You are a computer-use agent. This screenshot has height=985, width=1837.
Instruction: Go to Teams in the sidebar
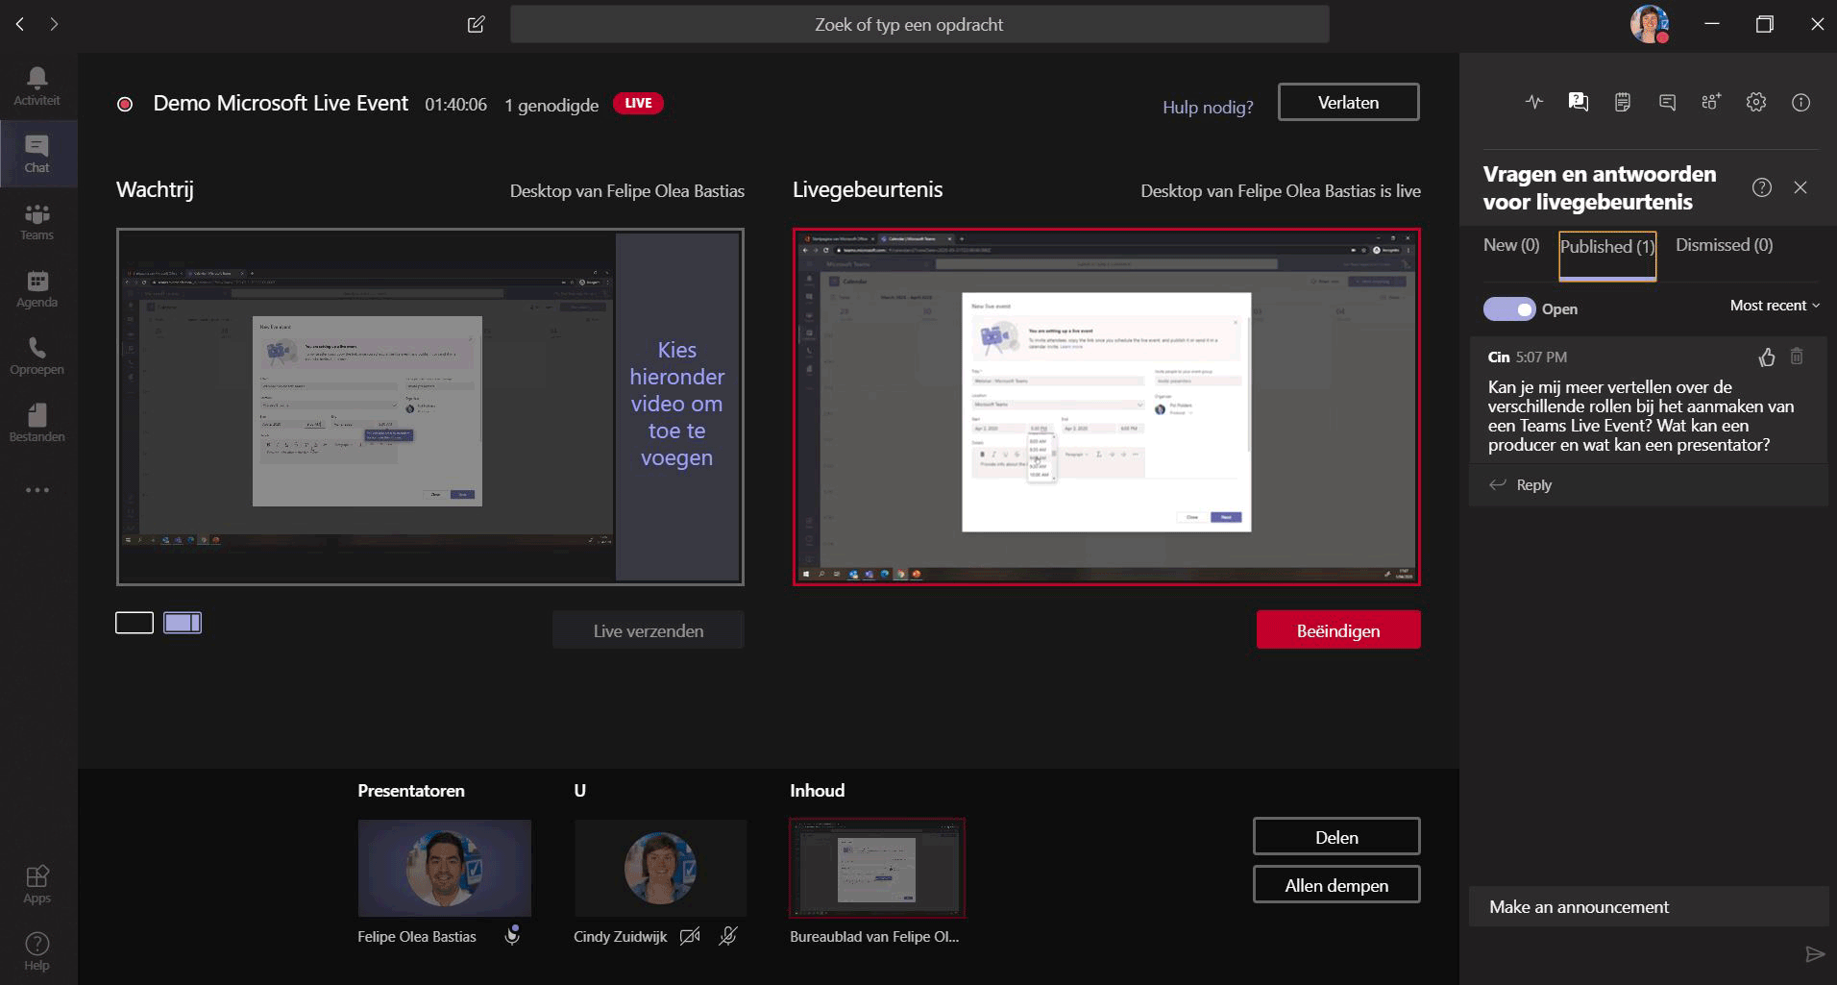(37, 221)
